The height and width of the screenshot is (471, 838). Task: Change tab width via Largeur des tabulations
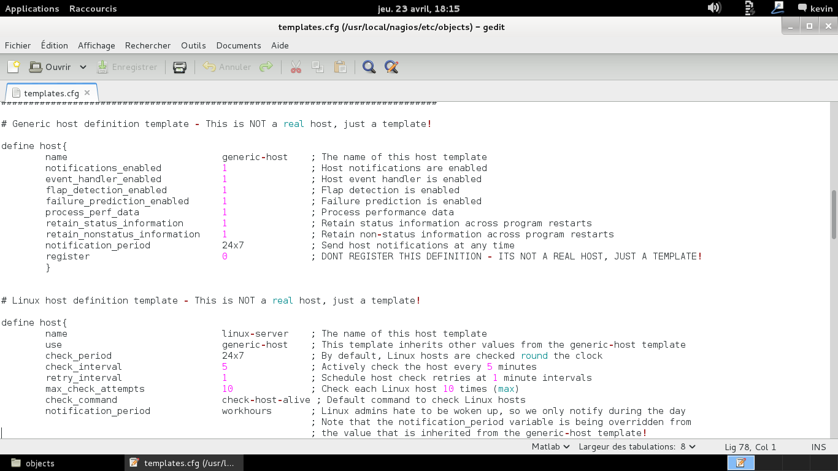coord(637,447)
